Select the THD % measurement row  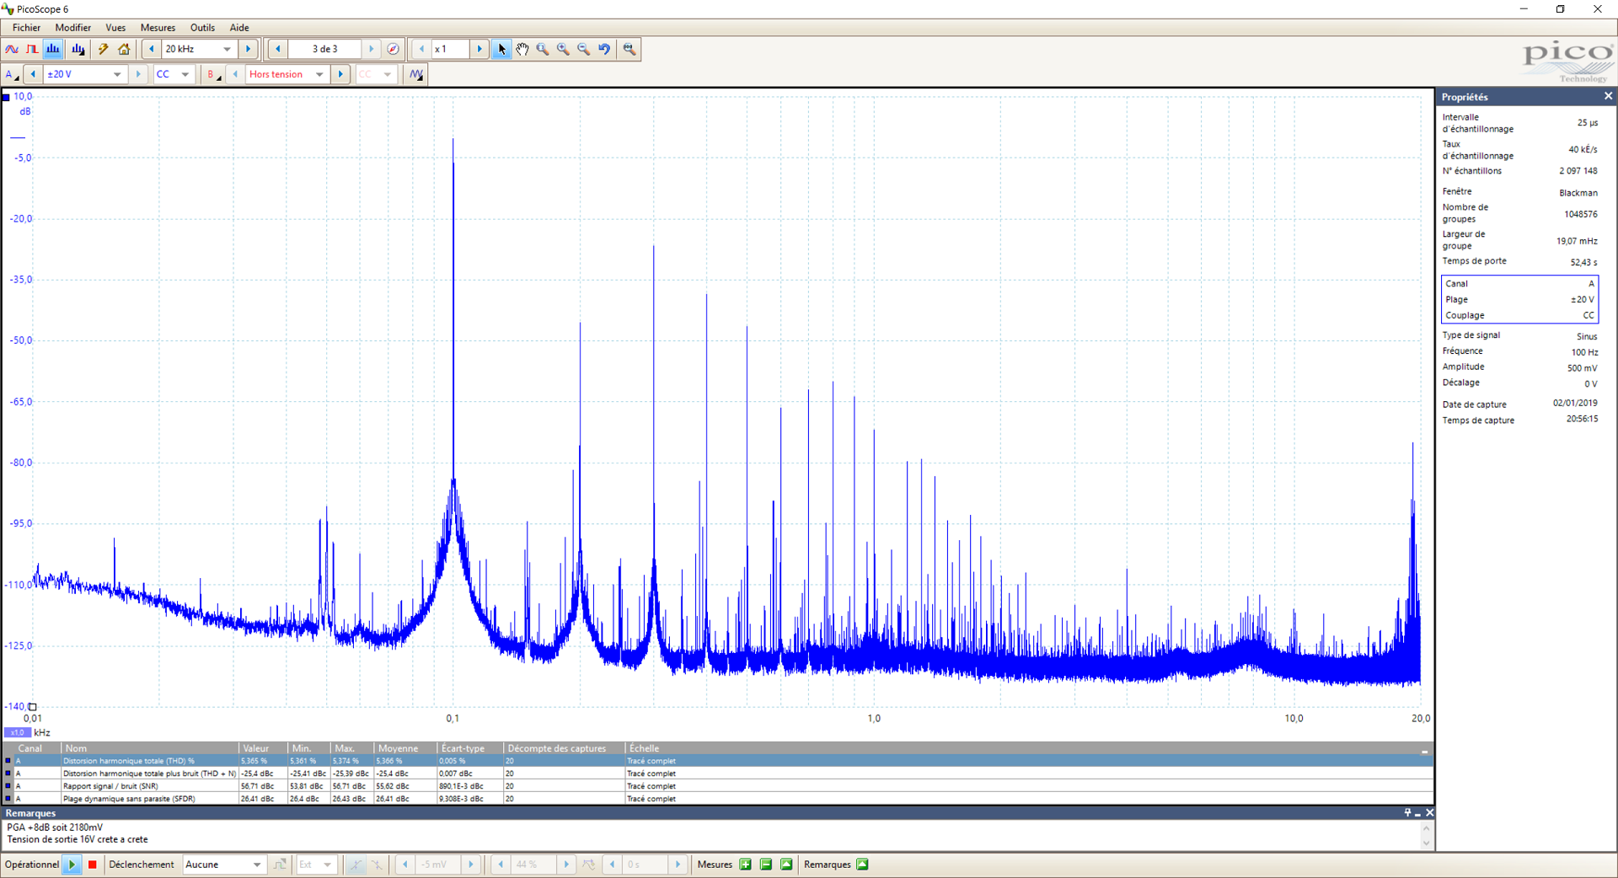tap(718, 761)
